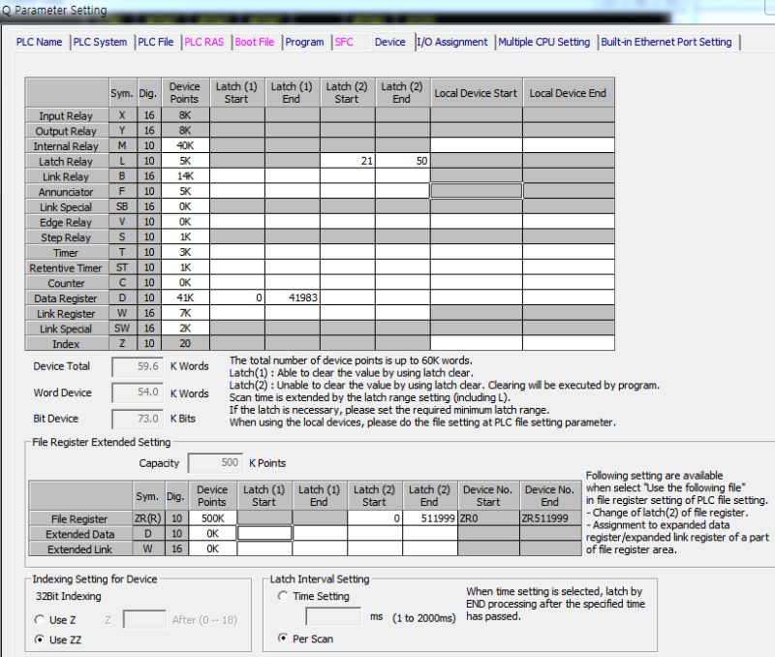Select the Program tab
This screenshot has width=775, height=657.
click(304, 42)
